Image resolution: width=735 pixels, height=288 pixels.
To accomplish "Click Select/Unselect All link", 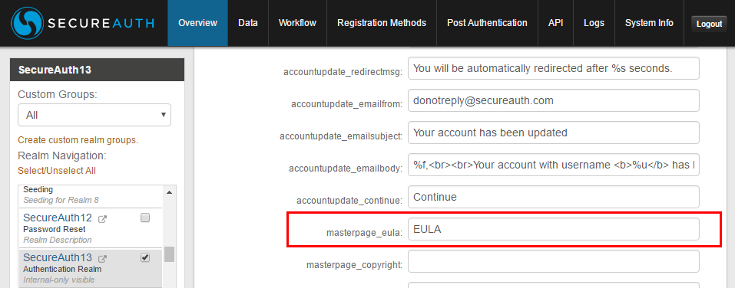I will 57,171.
